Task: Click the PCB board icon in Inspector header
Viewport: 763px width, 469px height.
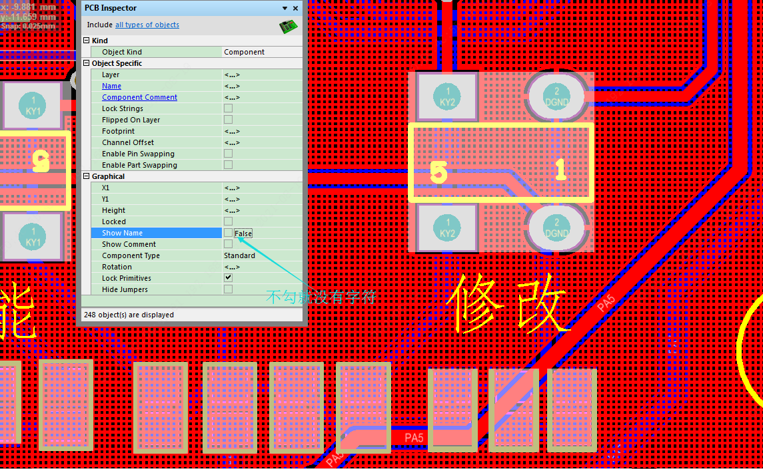Action: coord(288,26)
